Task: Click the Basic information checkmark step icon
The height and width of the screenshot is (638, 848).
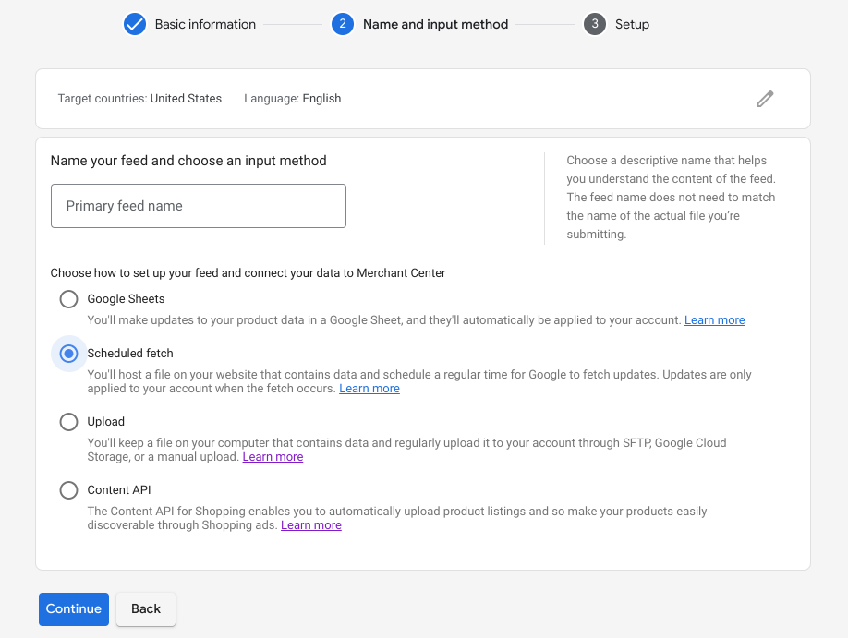Action: (x=135, y=24)
